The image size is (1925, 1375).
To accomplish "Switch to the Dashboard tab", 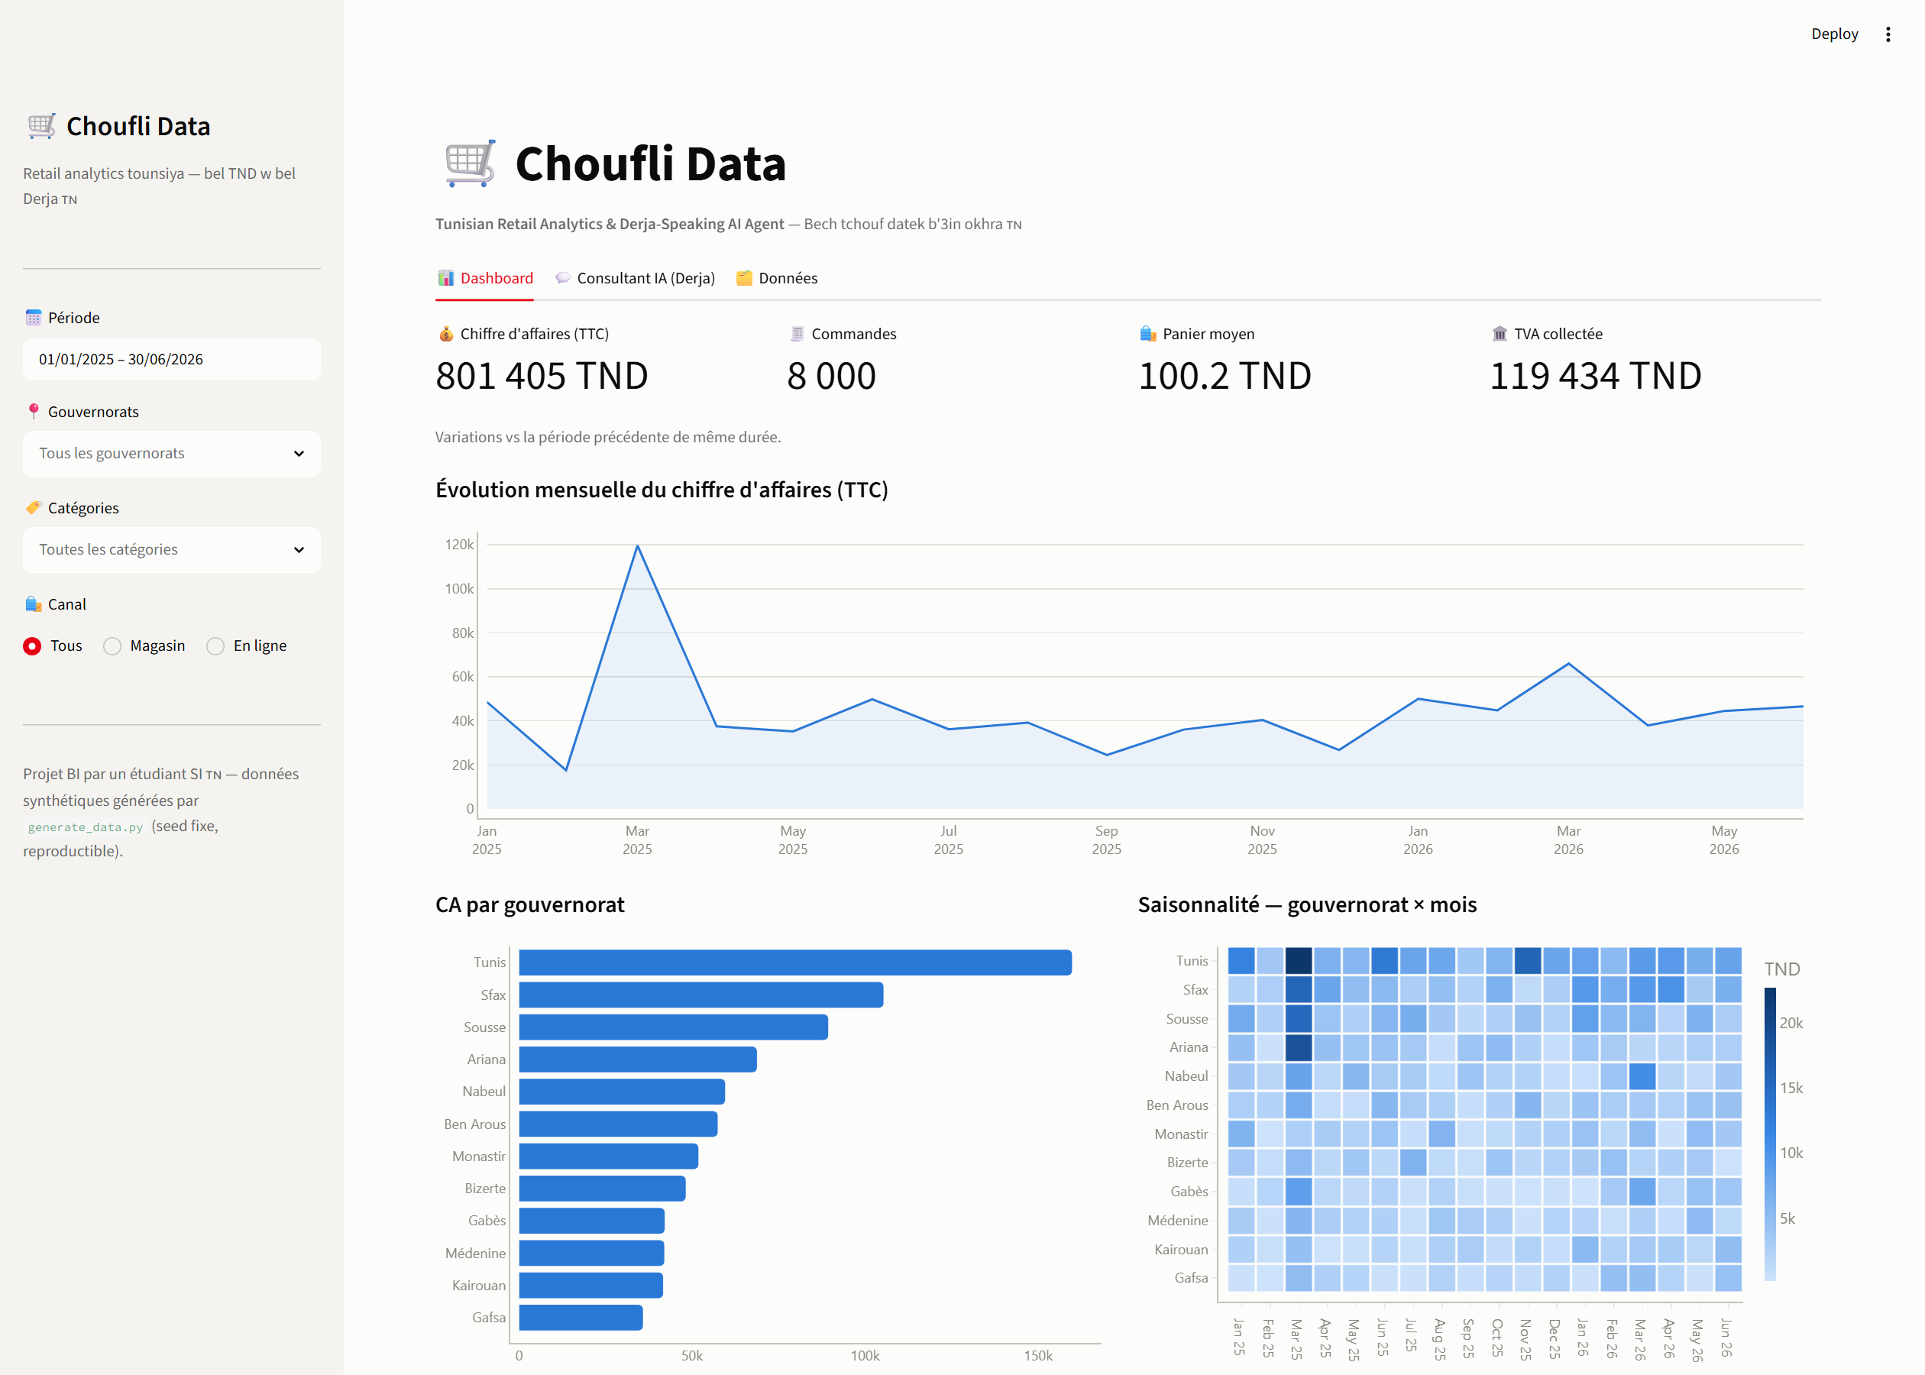I will click(x=485, y=279).
